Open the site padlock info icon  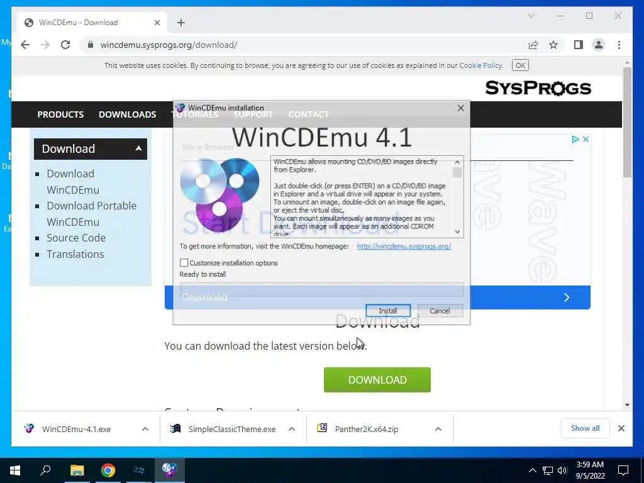pyautogui.click(x=91, y=45)
